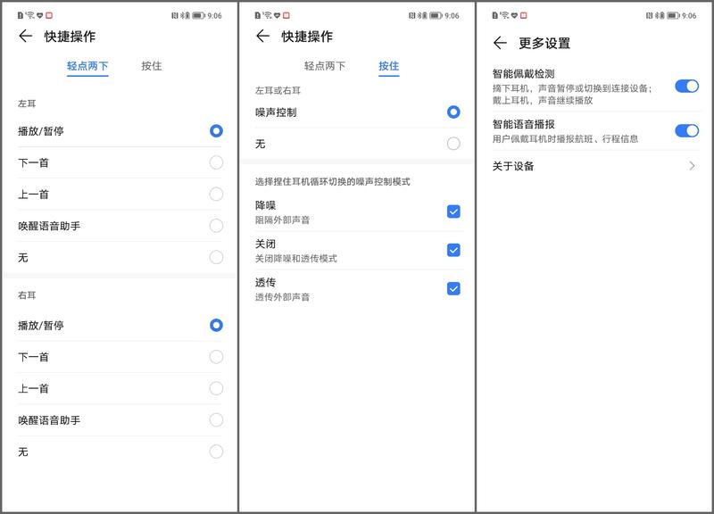Select 上一首 radio for 右耳
714x514 pixels.
pos(216,389)
